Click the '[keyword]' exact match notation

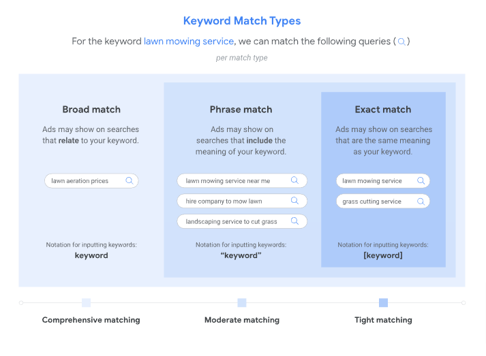pyautogui.click(x=383, y=255)
